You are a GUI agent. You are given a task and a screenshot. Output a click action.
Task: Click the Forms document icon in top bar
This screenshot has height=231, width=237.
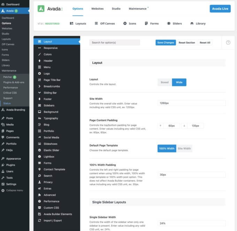point(146,23)
